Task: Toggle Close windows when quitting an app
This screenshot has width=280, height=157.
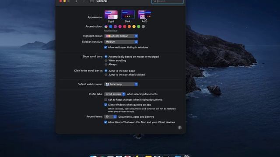Action: (x=105, y=105)
